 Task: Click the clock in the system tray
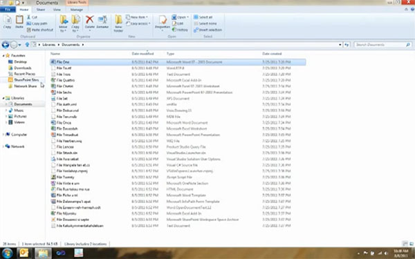[400, 253]
